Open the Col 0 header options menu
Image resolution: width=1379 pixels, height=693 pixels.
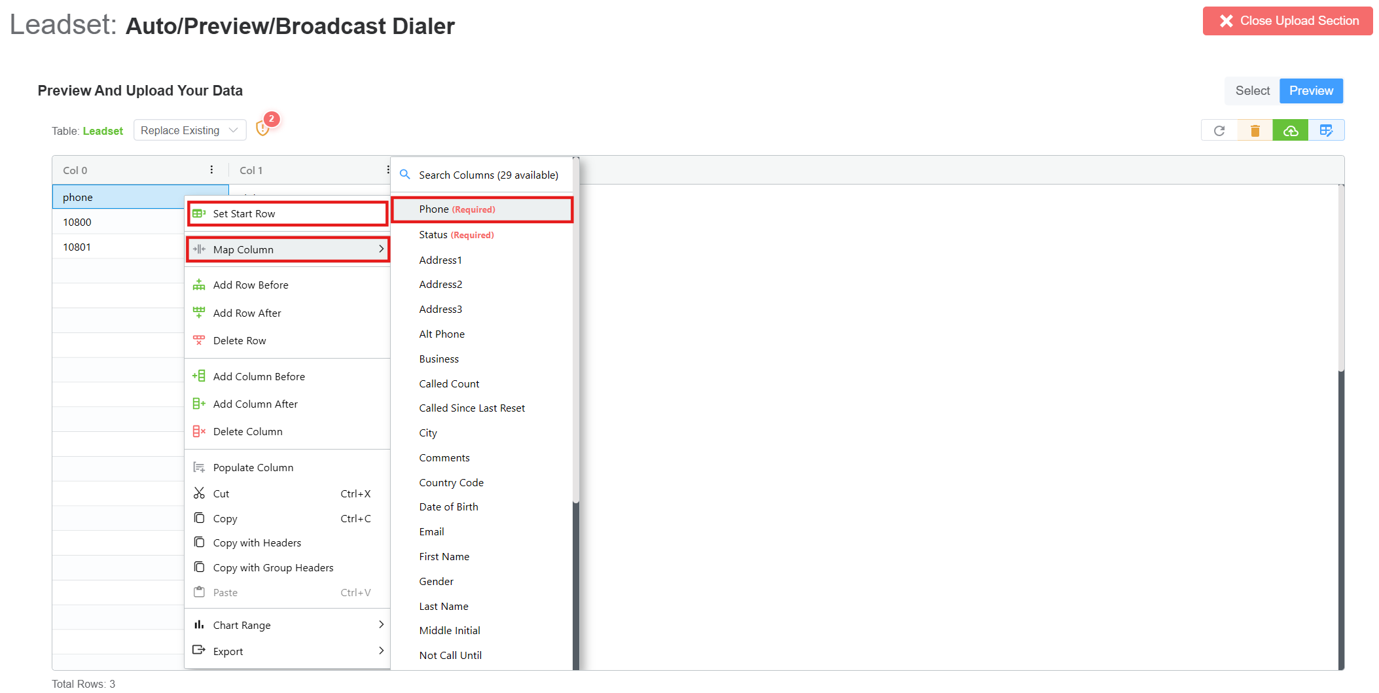pos(211,170)
